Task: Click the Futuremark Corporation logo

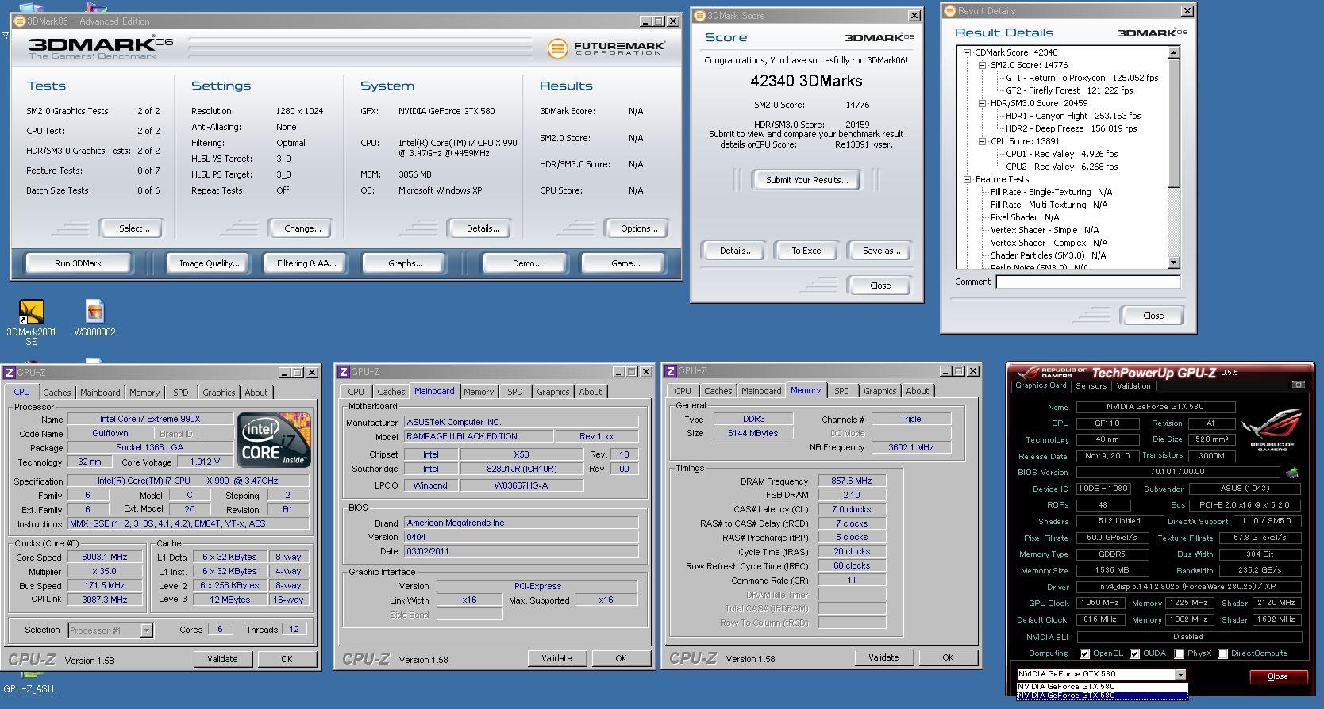Action: click(606, 48)
